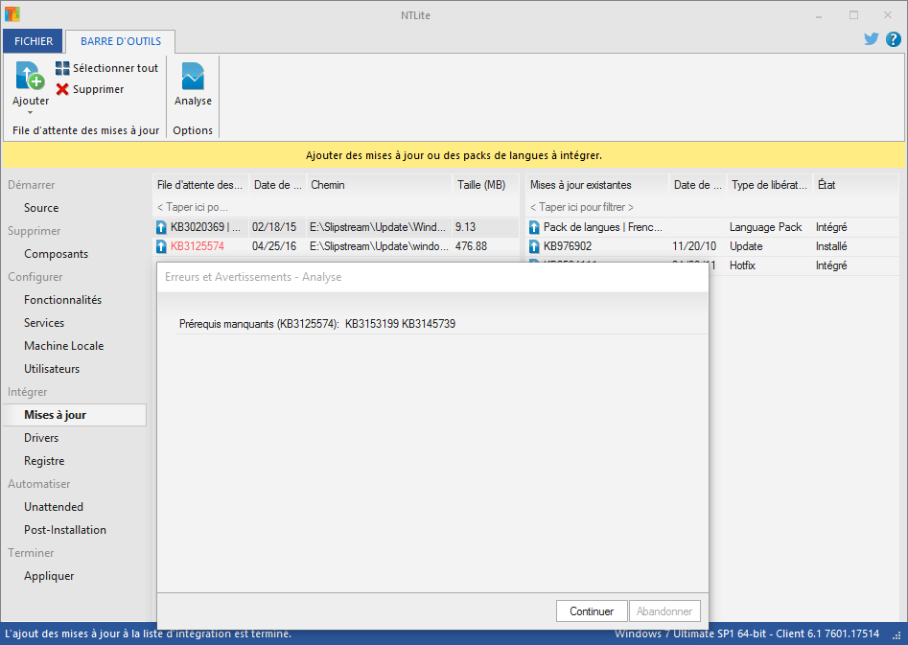Click the Hotfix type cell

[742, 265]
